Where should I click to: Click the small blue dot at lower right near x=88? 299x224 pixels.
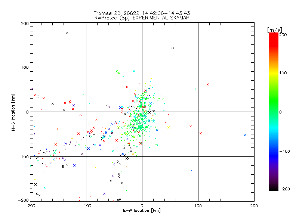pos(191,170)
